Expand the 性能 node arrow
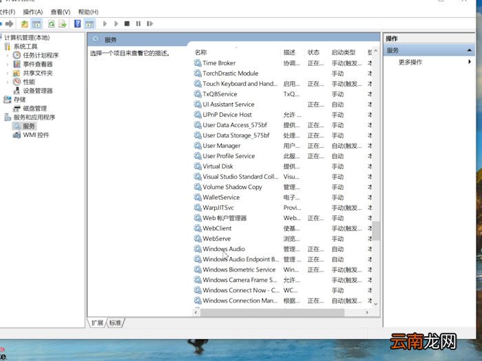 click(x=8, y=82)
